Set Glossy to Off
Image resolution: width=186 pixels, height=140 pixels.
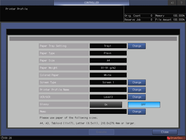(x=144, y=105)
